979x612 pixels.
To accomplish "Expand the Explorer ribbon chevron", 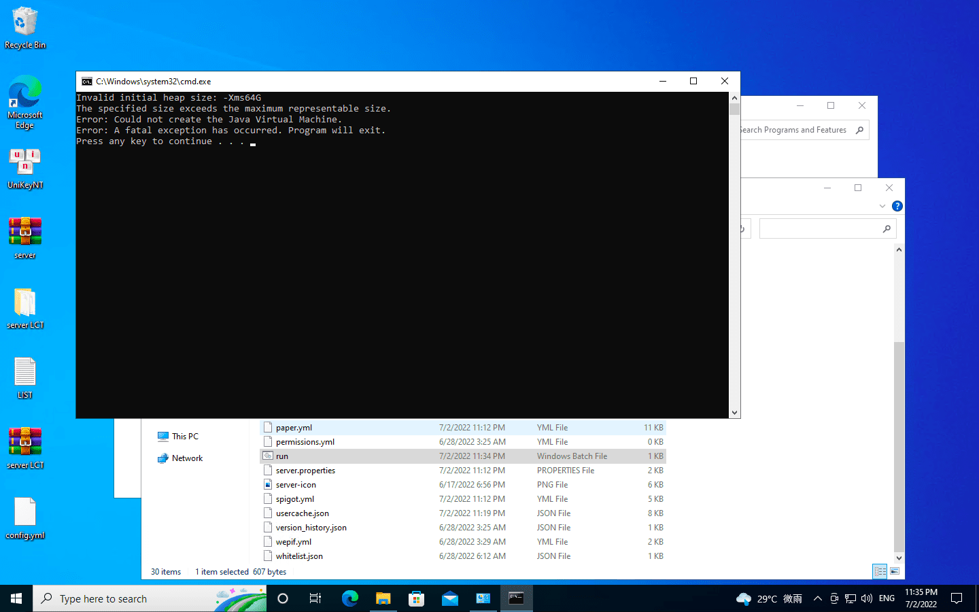I will point(882,206).
